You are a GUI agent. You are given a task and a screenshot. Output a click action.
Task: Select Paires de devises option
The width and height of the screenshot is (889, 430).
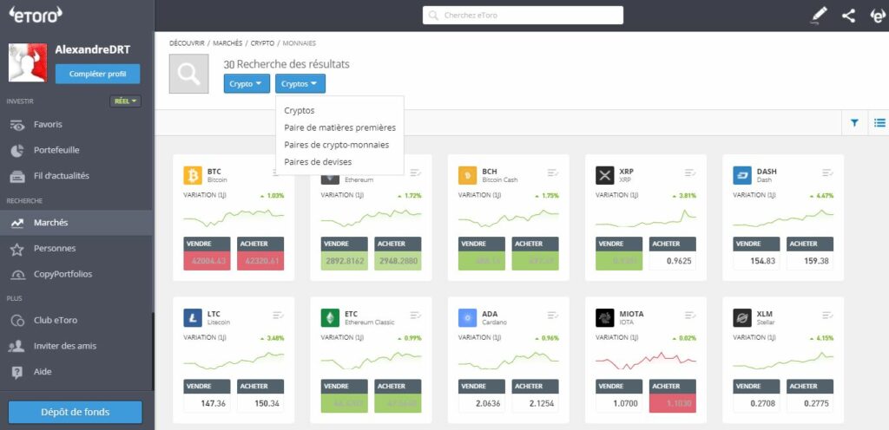click(318, 162)
